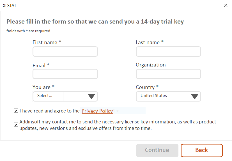
Task: Open the Country dropdown showing United States
Action: [164, 96]
